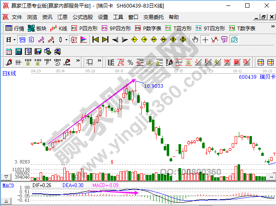Open the 9T四方形 tool
The height and width of the screenshot is (206, 276).
tap(211, 28)
